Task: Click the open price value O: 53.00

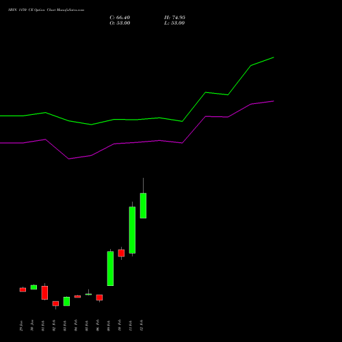Action: (x=120, y=23)
